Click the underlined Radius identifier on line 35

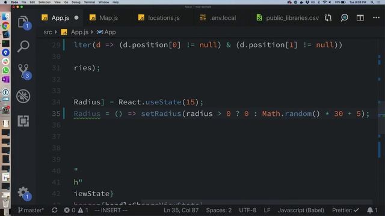point(87,114)
